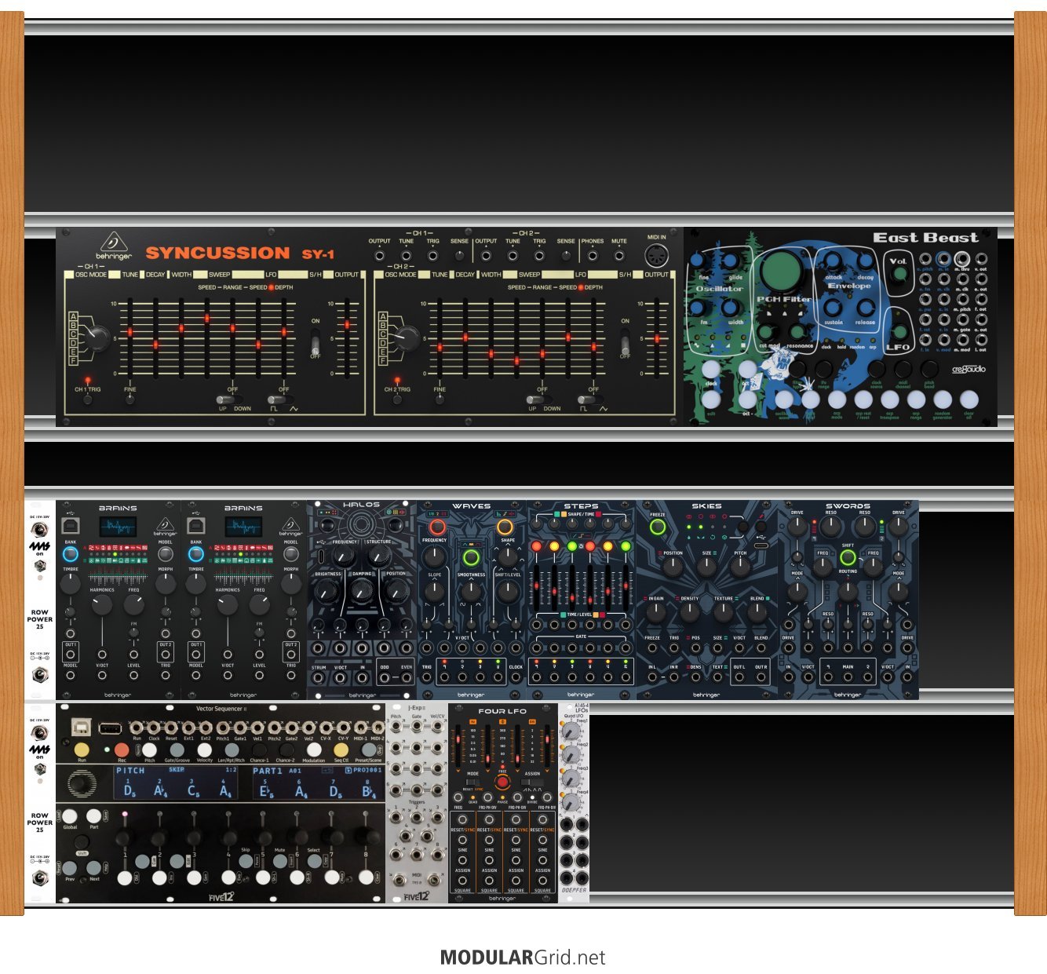Click the HARMONICS knob on the left Brains
1047x974 pixels.
coord(102,604)
